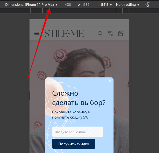Click the 'Сложно сделать выбор?' heading
Viewport: 159px width, 153px height.
click(79, 98)
